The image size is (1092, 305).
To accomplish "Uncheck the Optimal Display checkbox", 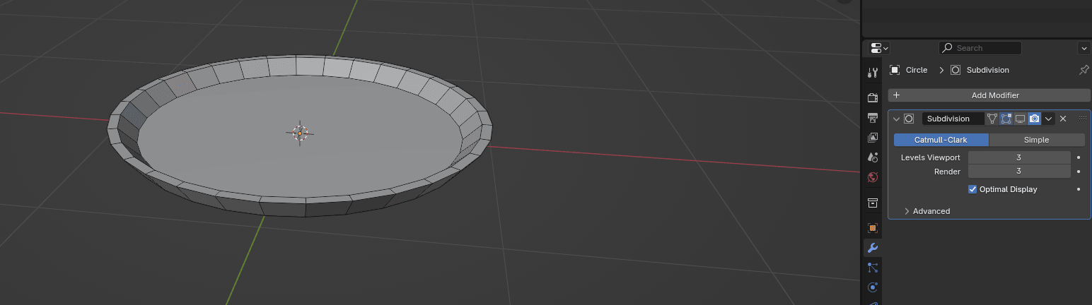I will click(972, 189).
